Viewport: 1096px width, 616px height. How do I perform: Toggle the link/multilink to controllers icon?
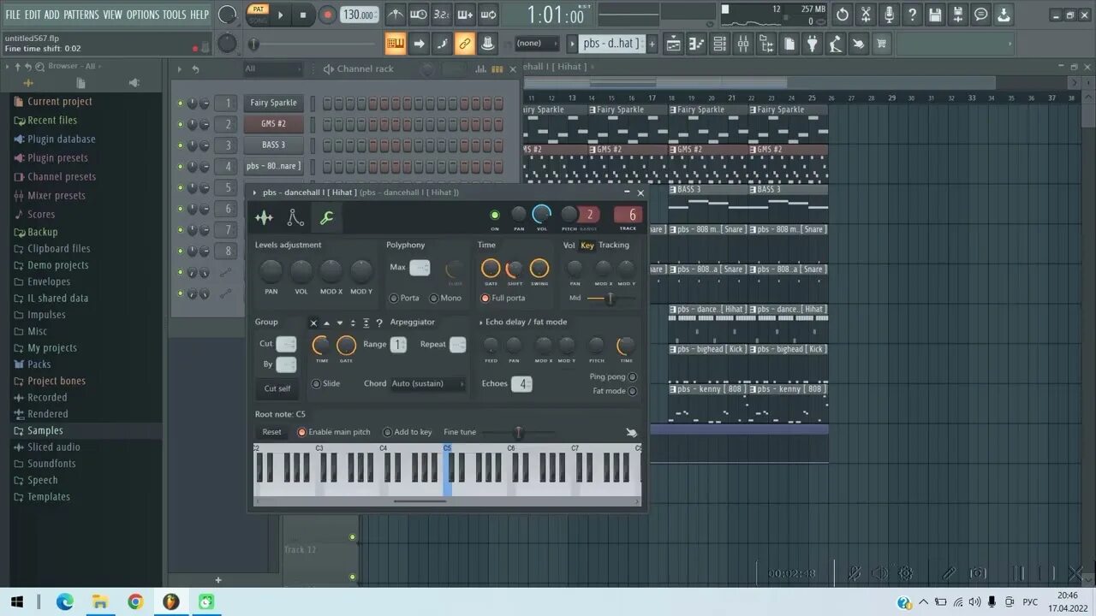coord(465,44)
